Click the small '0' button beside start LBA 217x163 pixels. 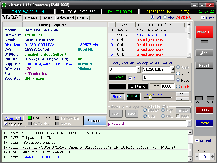139,69
